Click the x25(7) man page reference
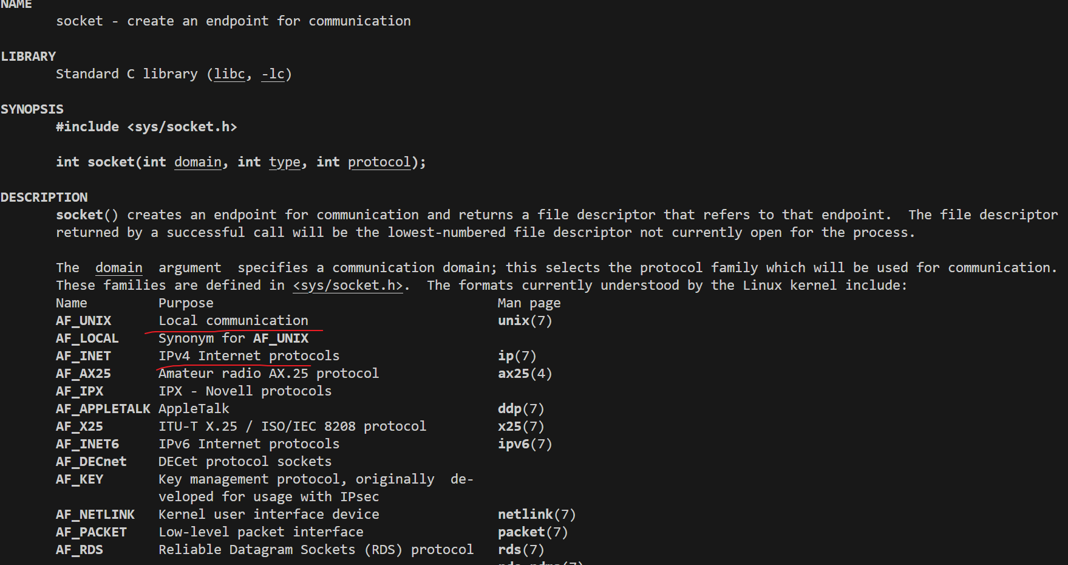 tap(521, 426)
